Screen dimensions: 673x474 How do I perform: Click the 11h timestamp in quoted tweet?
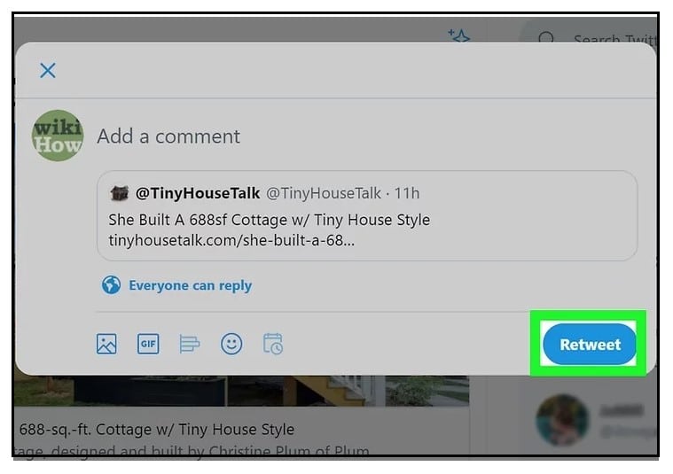pos(407,193)
